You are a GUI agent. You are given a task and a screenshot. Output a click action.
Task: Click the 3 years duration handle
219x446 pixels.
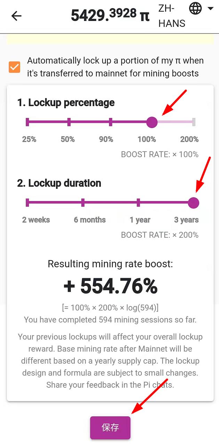tap(193, 203)
